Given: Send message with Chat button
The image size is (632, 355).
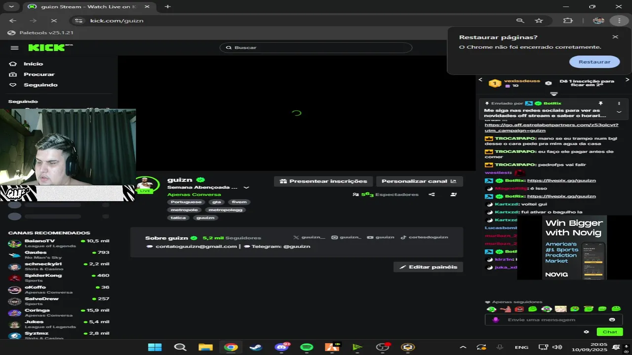Looking at the screenshot, I should pyautogui.click(x=610, y=332).
